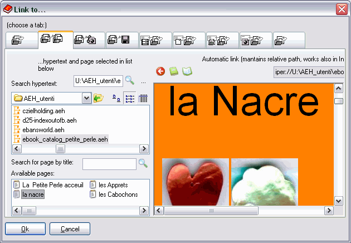
Task: Open the seventh tab with printer icon
Action: (x=222, y=40)
